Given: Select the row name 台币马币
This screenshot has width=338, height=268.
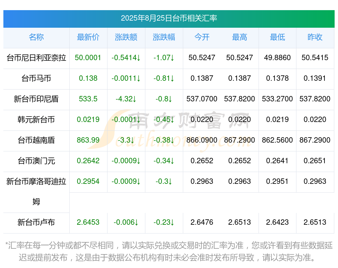Looking at the screenshot, I should pos(36,78).
